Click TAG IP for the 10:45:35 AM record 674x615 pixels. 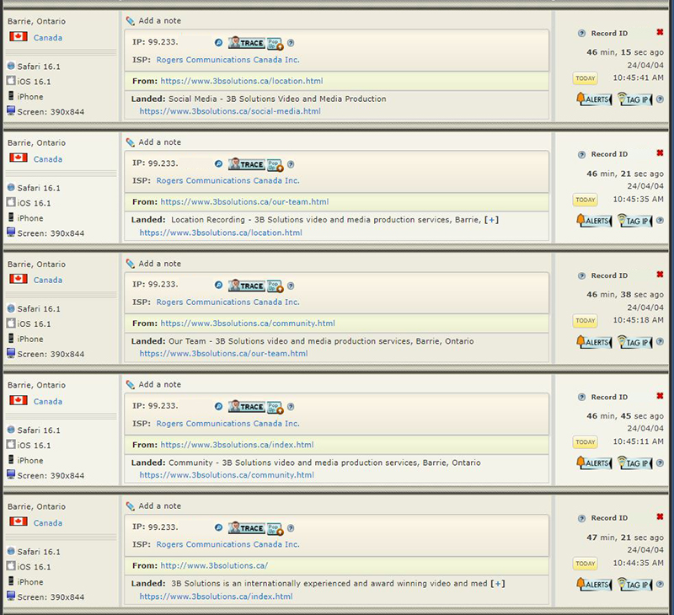coord(635,221)
